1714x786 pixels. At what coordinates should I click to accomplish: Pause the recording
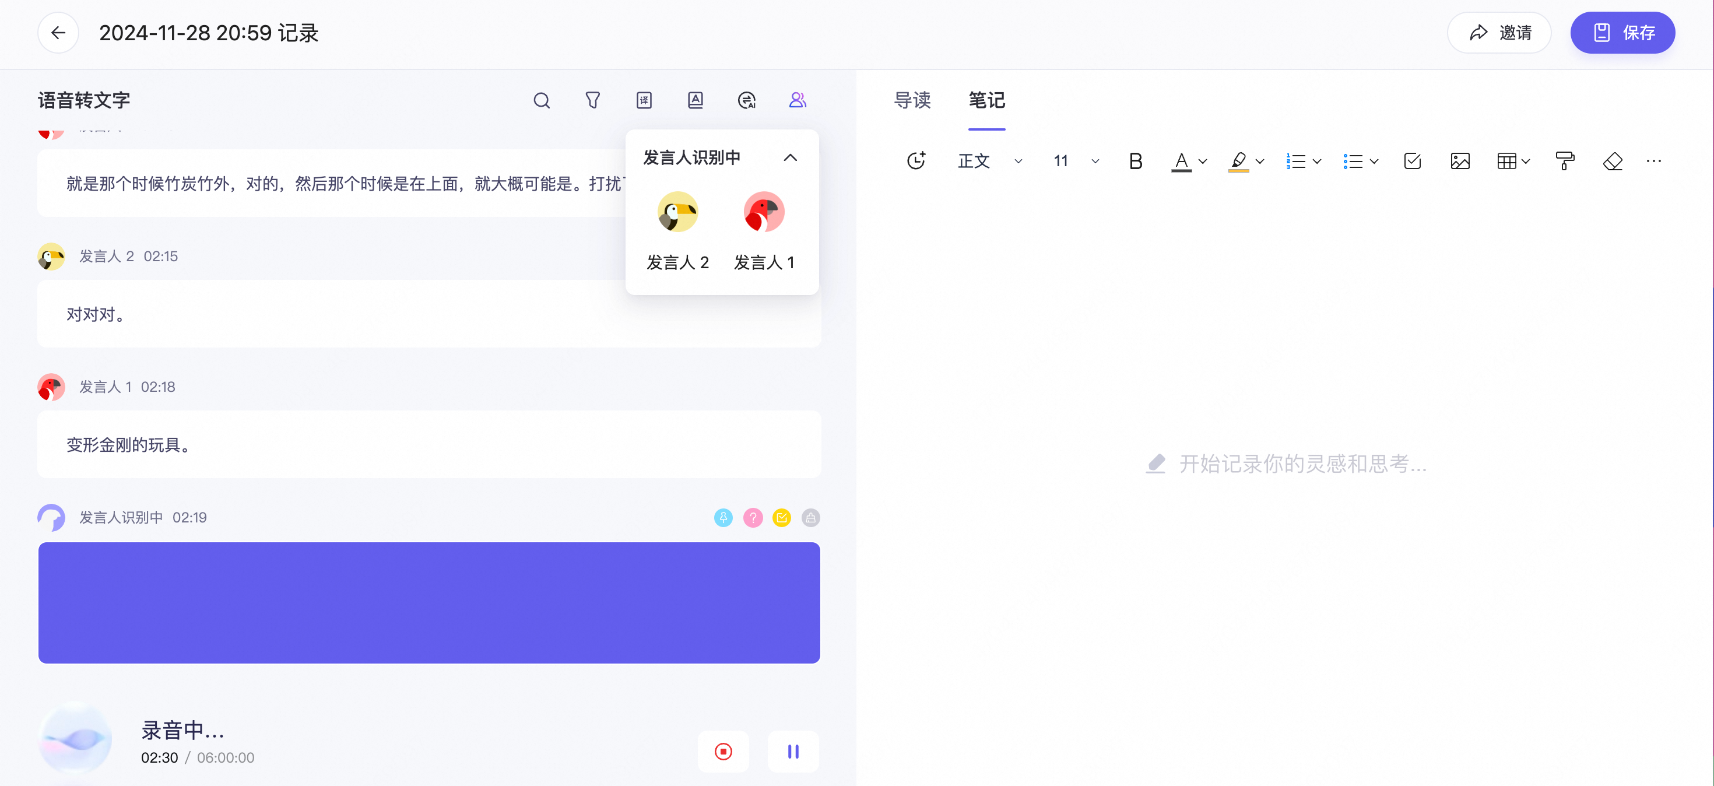pyautogui.click(x=792, y=752)
